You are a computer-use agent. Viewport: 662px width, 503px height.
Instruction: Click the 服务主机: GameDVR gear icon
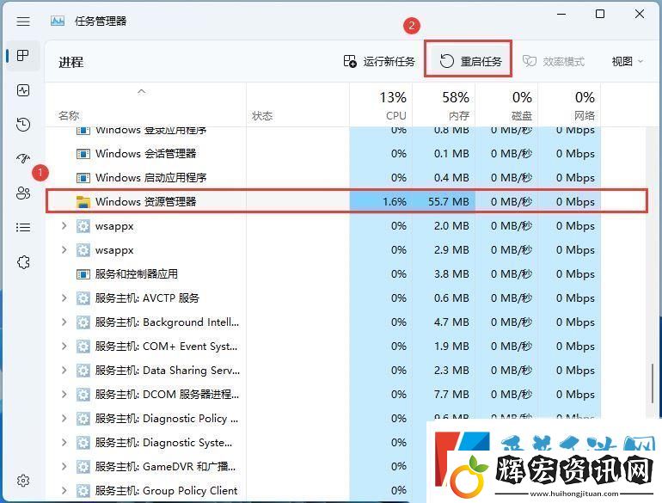(x=83, y=467)
